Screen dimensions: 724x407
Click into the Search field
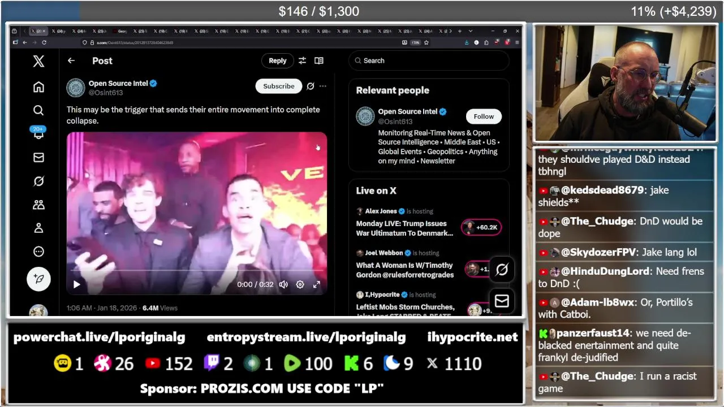(x=429, y=60)
